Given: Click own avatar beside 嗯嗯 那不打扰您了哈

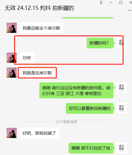Looking at the screenshot, I should [122, 148].
